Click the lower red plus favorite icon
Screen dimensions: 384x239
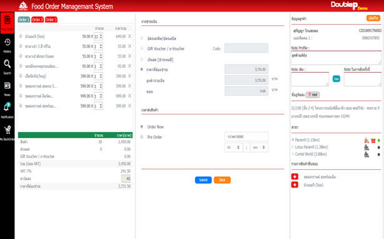coord(295,185)
